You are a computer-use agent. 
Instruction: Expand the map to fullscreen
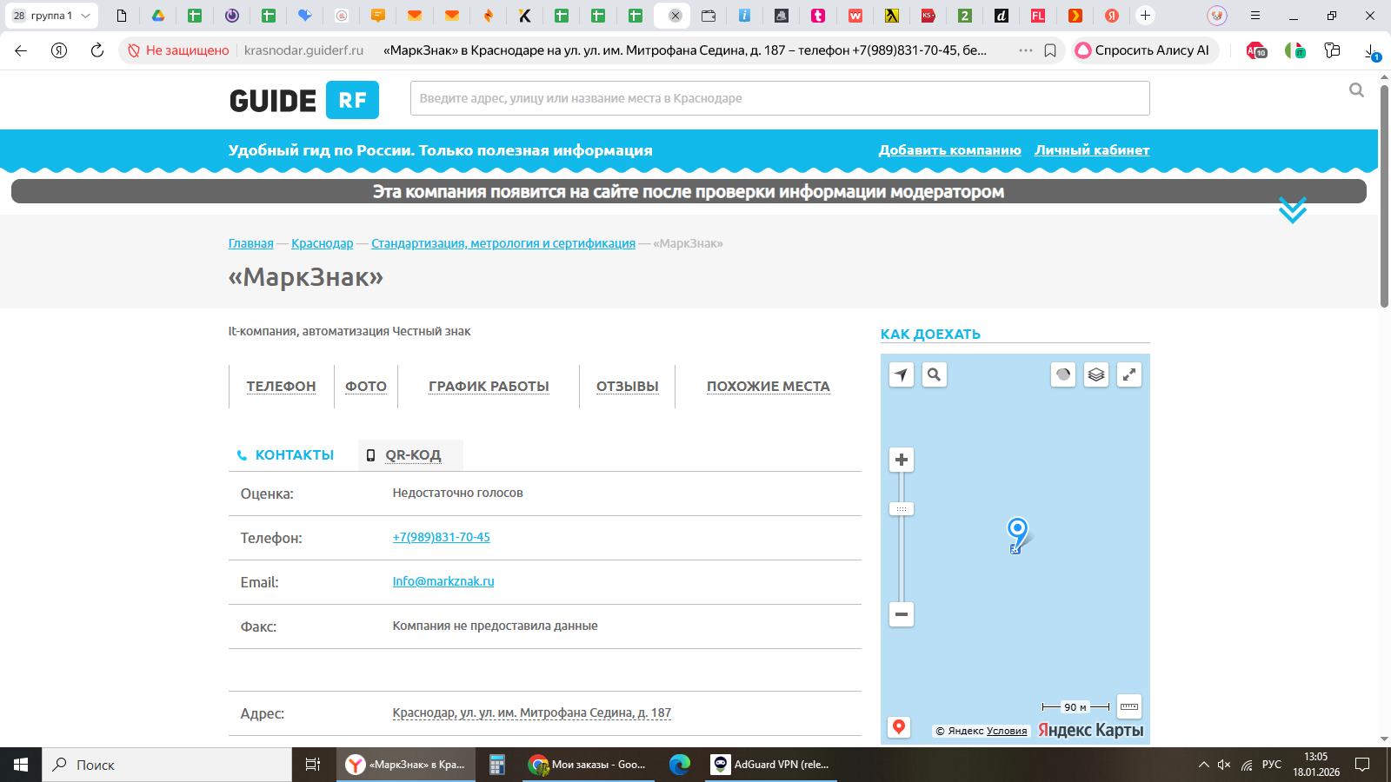pyautogui.click(x=1128, y=374)
